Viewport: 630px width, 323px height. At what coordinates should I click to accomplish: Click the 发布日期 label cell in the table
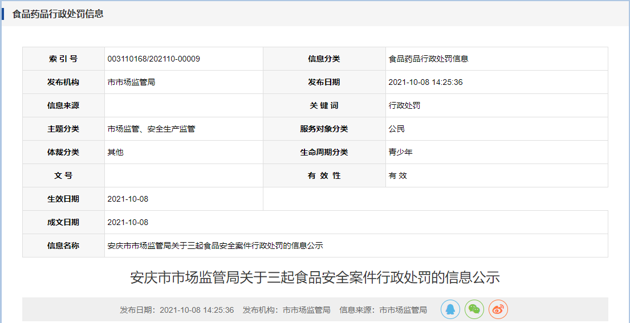(x=324, y=82)
